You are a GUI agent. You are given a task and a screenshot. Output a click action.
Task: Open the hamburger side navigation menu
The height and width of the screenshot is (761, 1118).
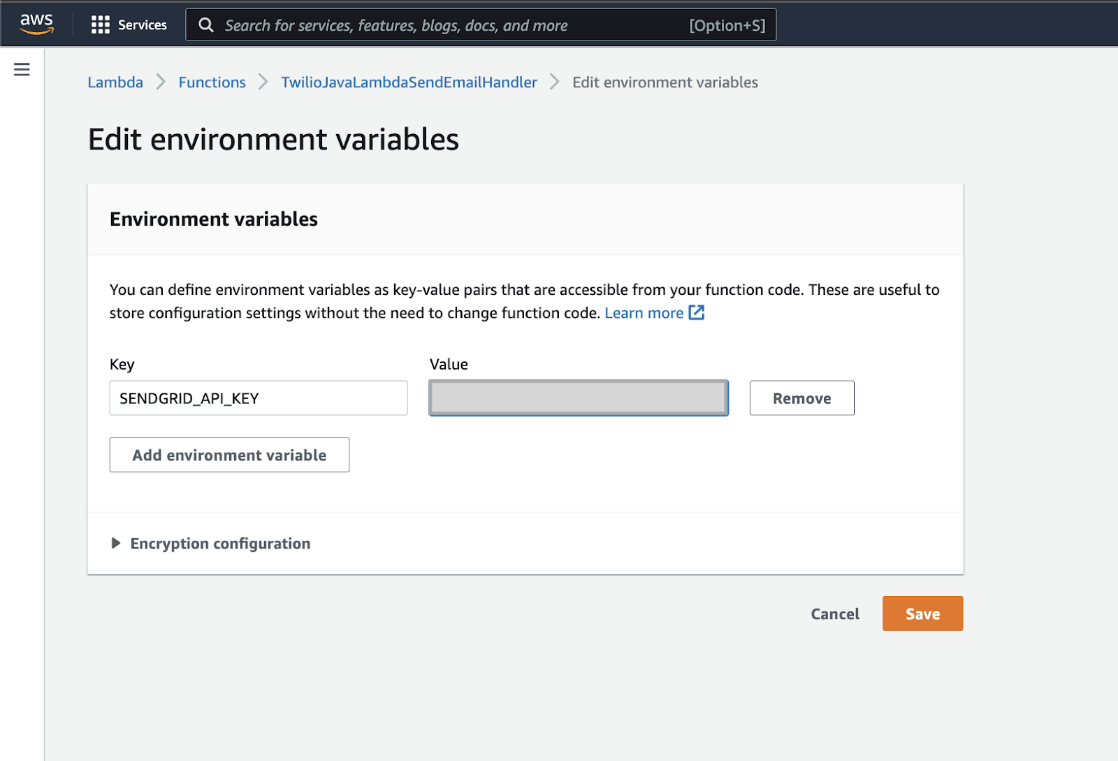[x=22, y=69]
